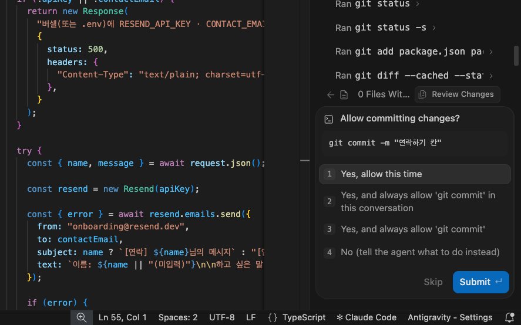521x325 pixels.
Task: Open Antigravity - Settings in status bar
Action: (450, 317)
